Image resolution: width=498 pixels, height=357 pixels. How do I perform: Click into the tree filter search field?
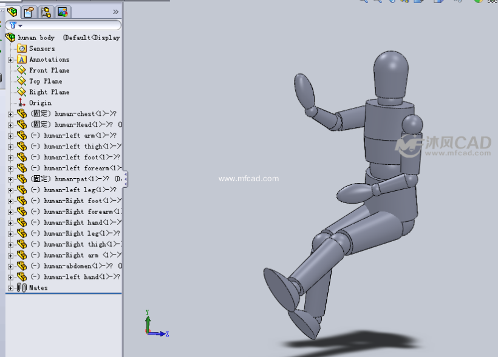click(64, 25)
